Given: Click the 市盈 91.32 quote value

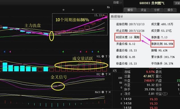Looking at the screenshot, I should pyautogui.click(x=151, y=85).
